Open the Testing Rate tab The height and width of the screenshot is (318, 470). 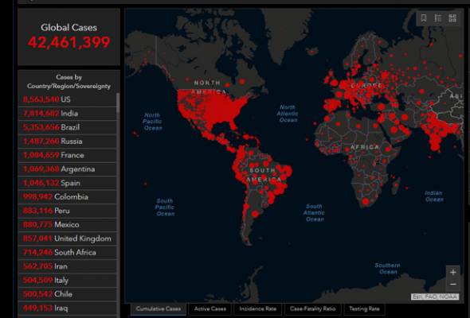[x=364, y=308]
